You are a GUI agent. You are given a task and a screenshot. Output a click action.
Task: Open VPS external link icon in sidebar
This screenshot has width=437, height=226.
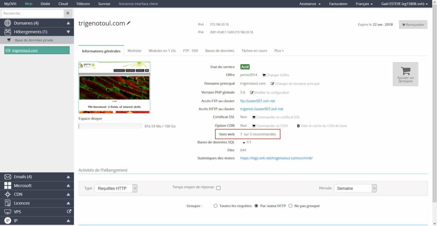(69, 211)
